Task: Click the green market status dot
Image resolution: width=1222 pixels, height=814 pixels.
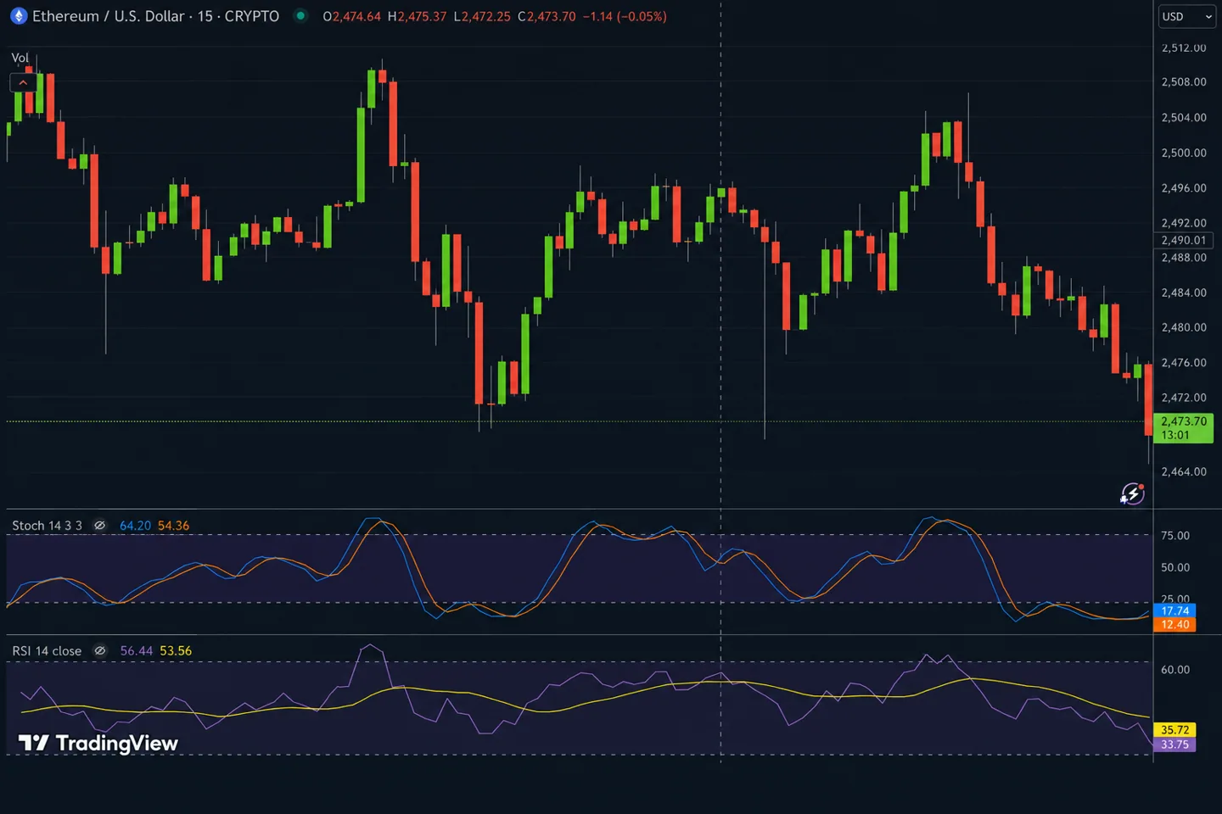Action: (x=300, y=15)
